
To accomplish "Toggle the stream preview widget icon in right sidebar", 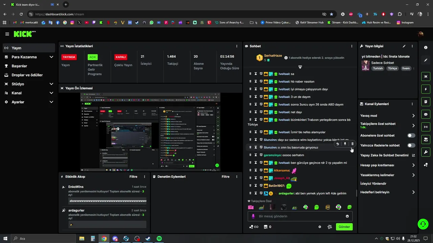I will [426, 77].
